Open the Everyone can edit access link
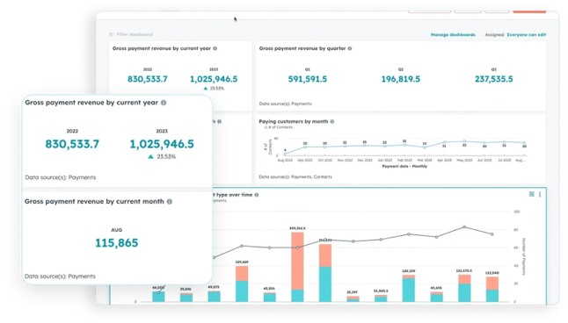This screenshot has height=323, width=568. tap(527, 35)
